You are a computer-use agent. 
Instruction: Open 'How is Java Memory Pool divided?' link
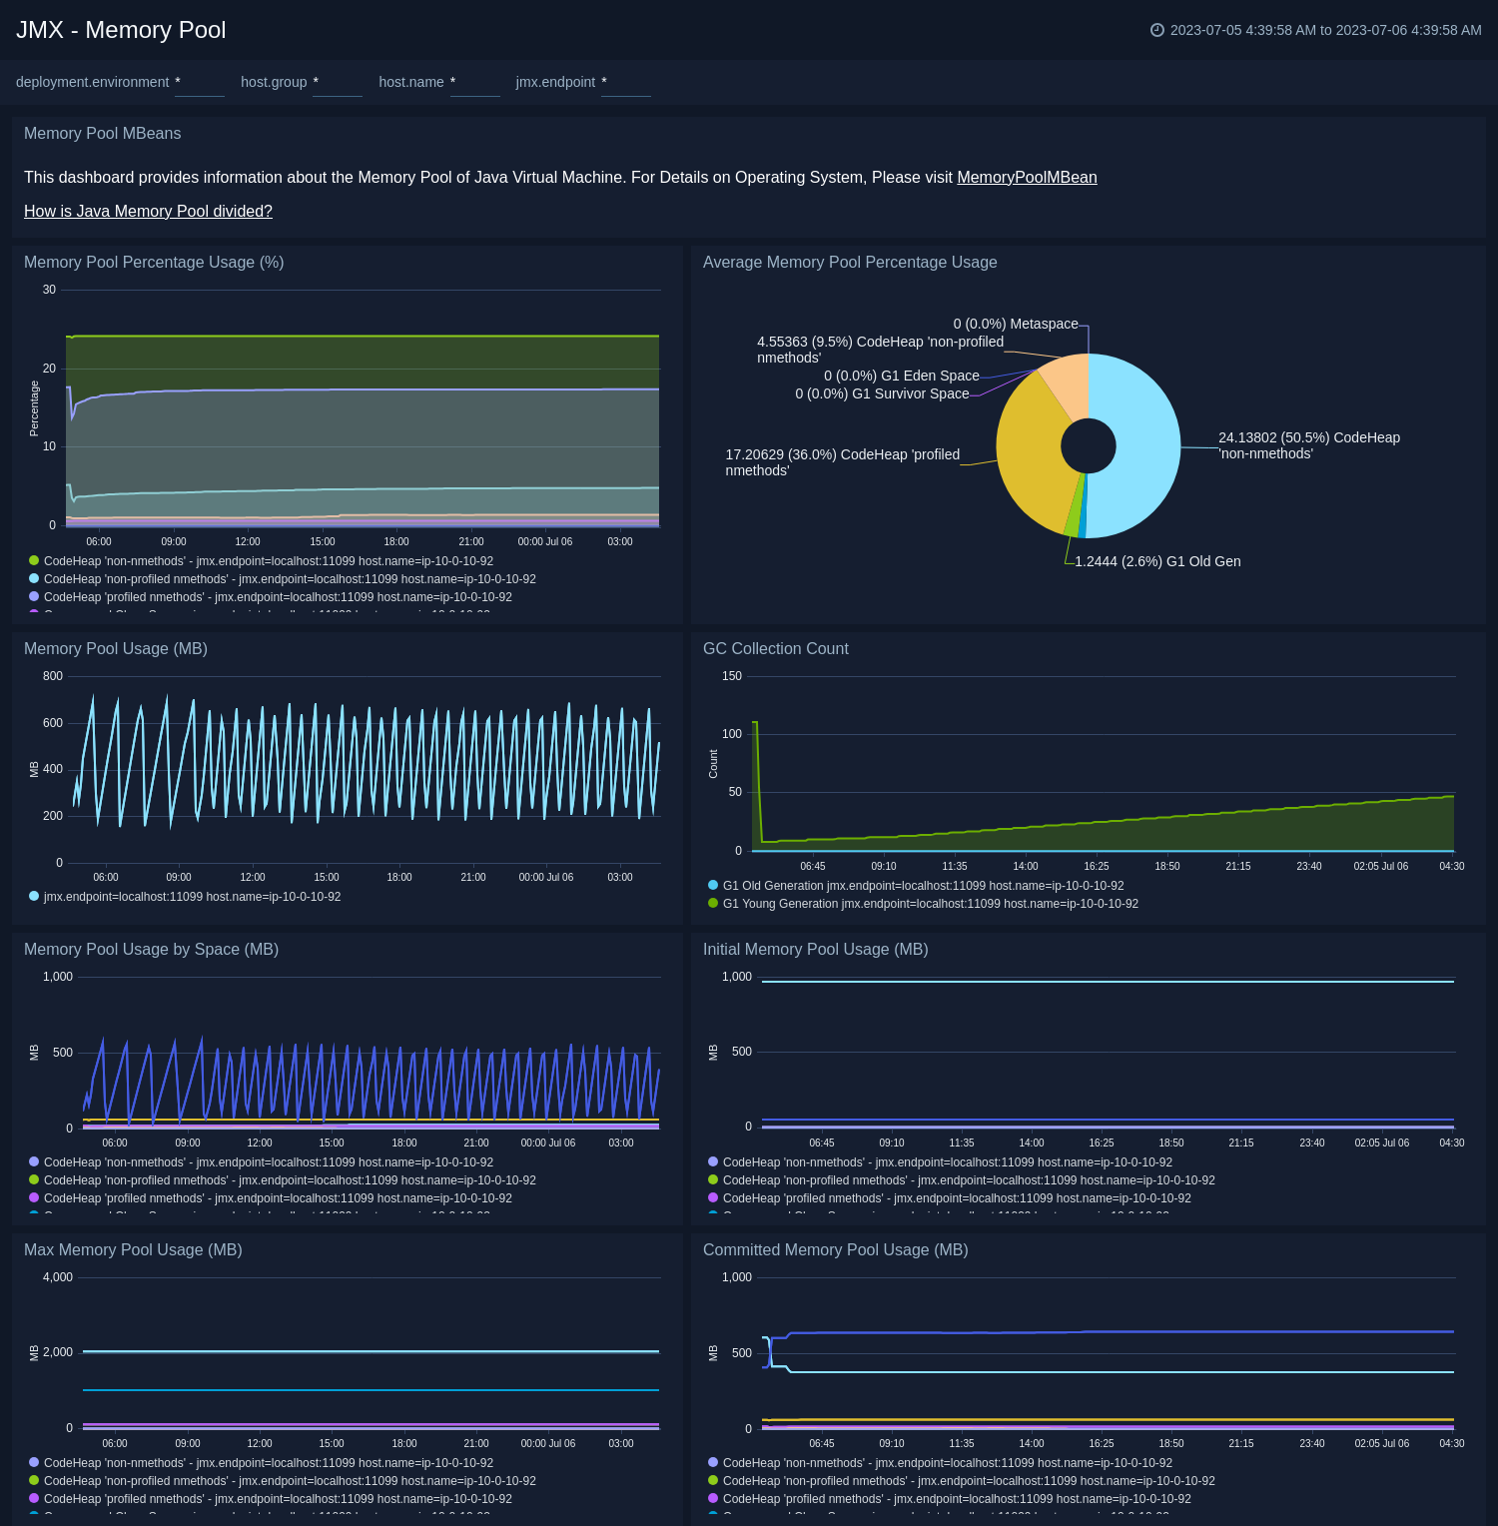[x=148, y=211]
